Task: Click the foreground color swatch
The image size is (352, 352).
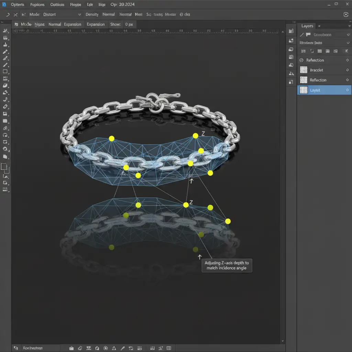Action: (4, 167)
